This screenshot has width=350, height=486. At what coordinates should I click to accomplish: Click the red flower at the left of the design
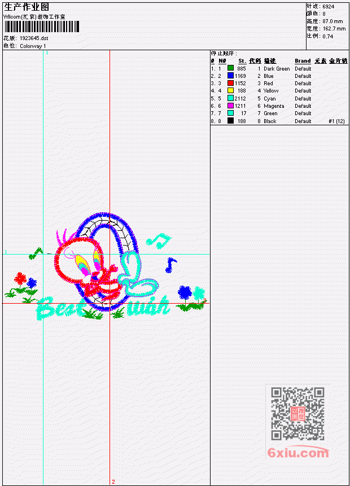(20, 279)
